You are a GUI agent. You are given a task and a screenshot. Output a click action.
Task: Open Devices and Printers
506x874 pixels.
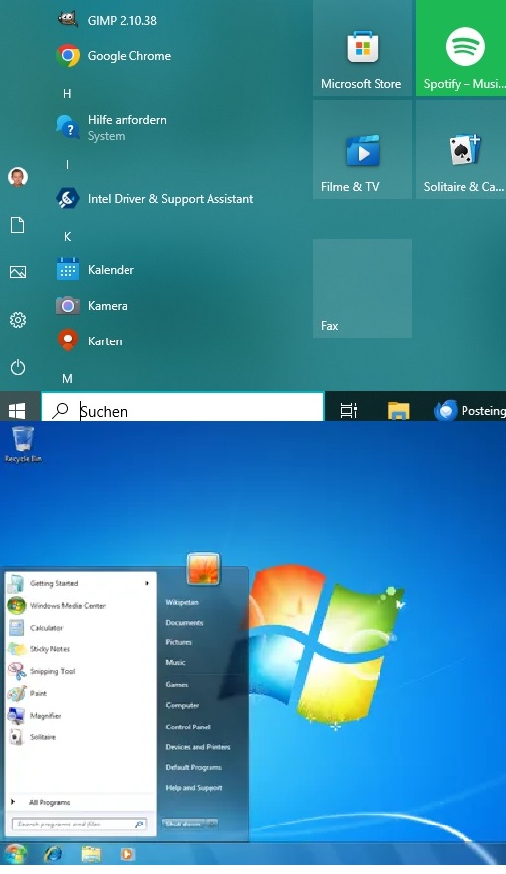[x=199, y=747]
